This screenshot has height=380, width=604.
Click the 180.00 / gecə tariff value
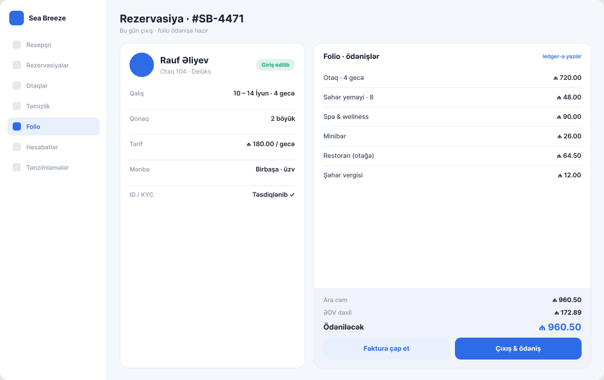(271, 144)
